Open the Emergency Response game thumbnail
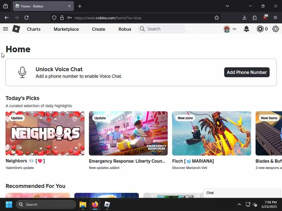This screenshot has width=282, height=211. [x=128, y=133]
